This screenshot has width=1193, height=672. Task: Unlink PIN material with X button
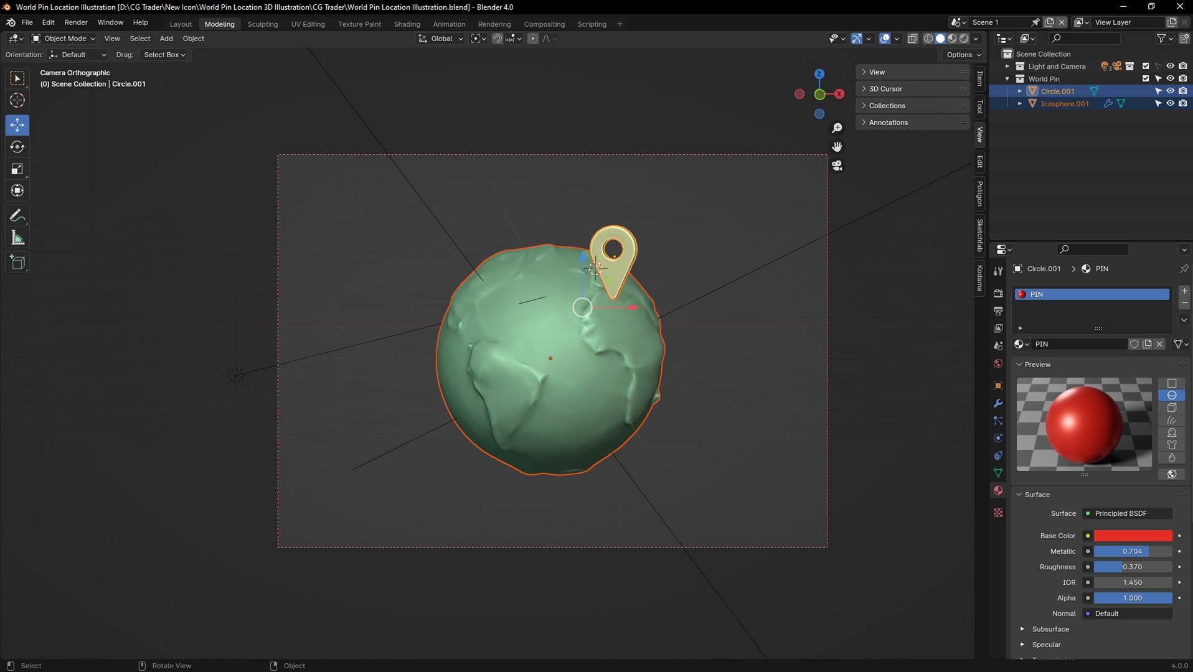click(x=1159, y=344)
